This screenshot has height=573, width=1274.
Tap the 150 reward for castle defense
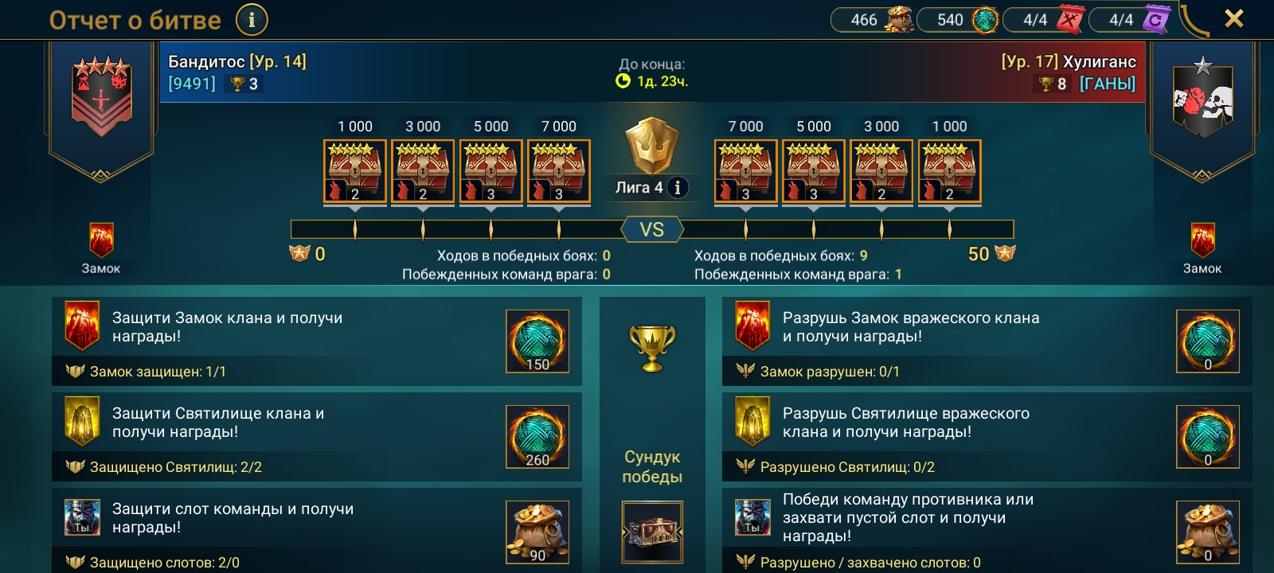[x=537, y=341]
